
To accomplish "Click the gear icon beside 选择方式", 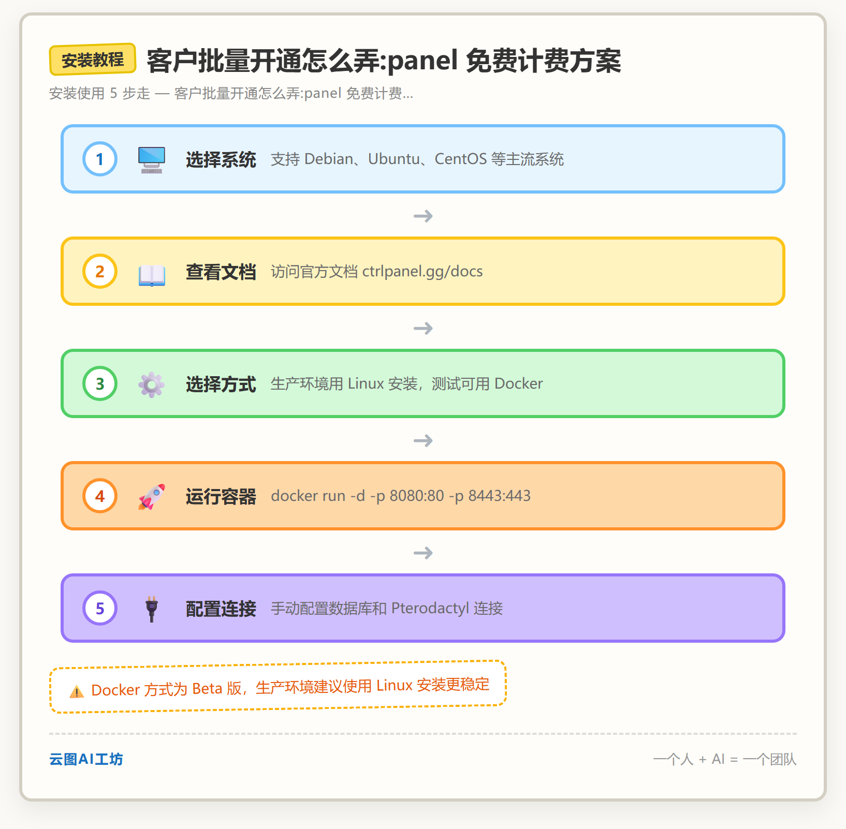I will [x=152, y=384].
